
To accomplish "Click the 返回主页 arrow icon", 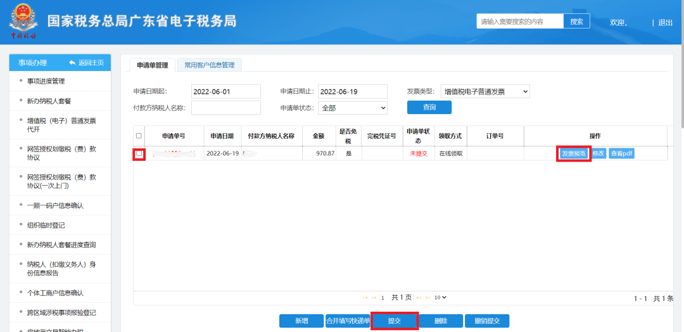I will (x=72, y=63).
